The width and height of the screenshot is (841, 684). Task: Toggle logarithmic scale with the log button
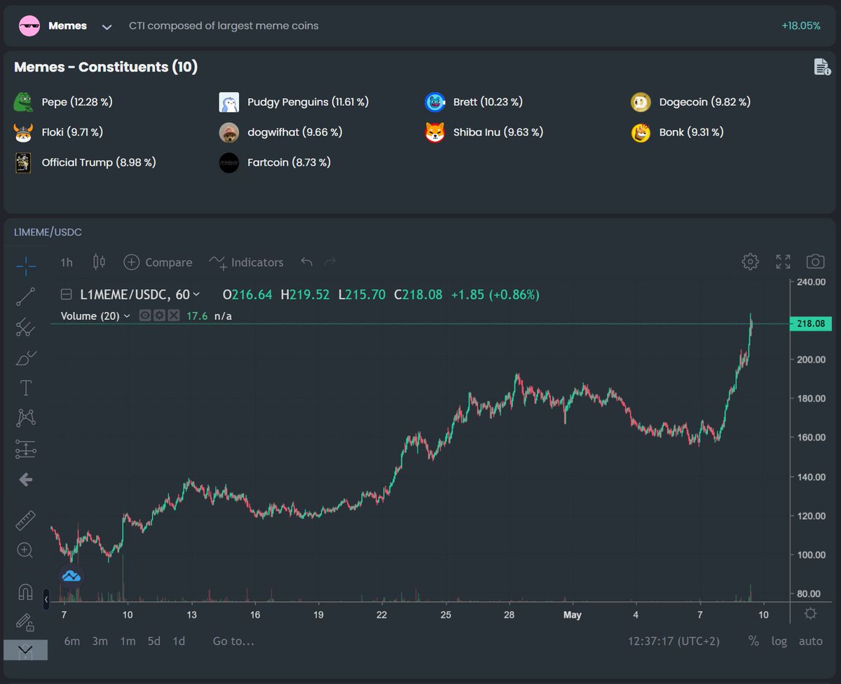point(779,641)
